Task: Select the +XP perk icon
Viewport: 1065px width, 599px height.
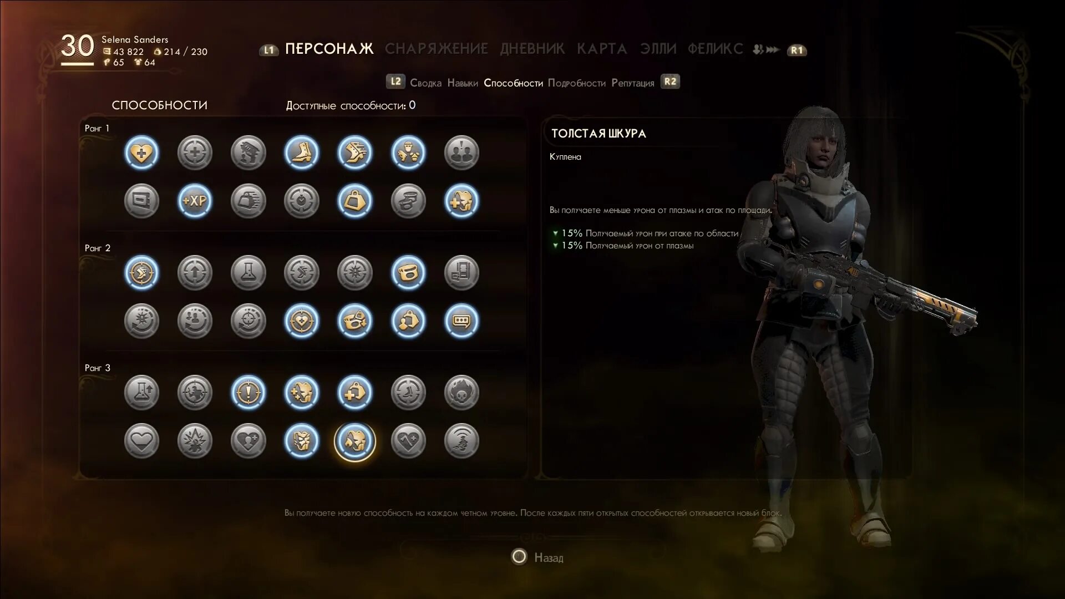Action: pyautogui.click(x=195, y=201)
